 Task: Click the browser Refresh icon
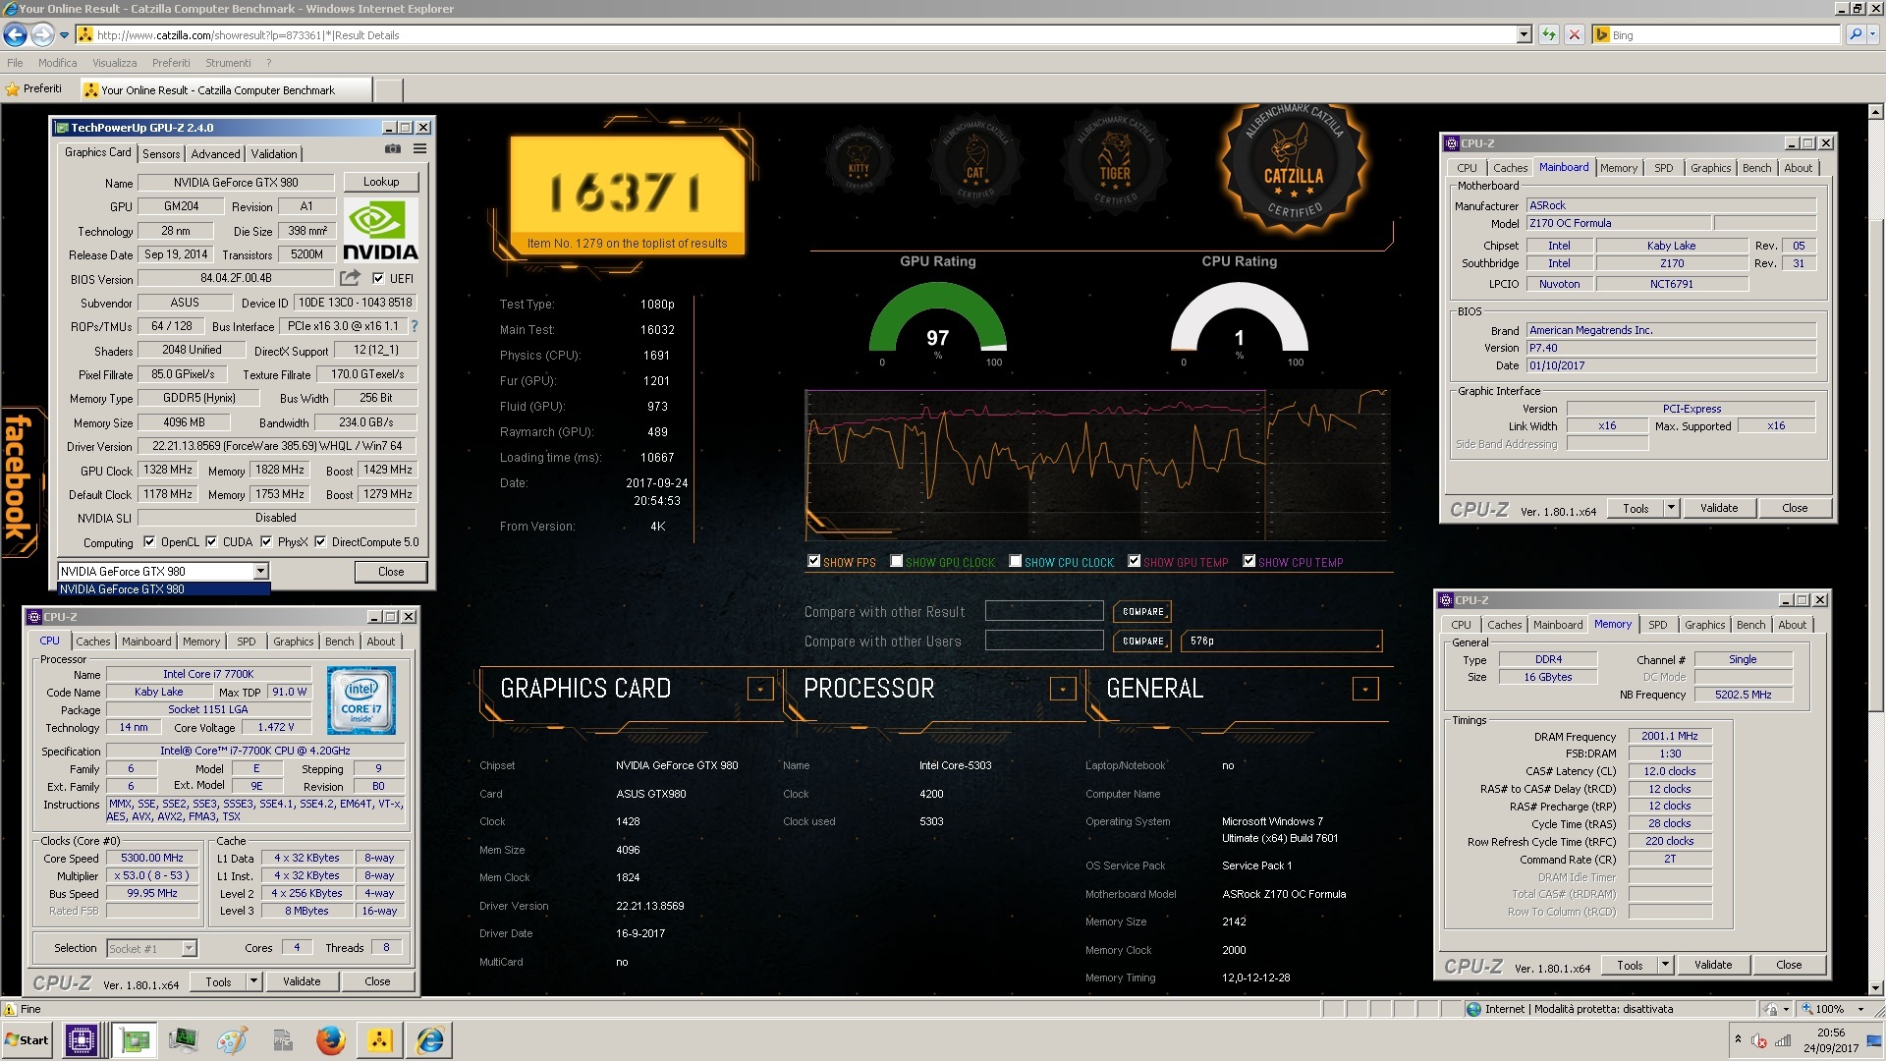coord(1549,34)
